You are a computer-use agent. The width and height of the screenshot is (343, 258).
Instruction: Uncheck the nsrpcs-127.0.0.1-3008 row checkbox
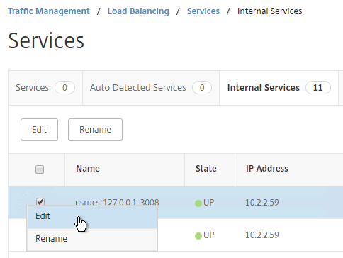pos(40,201)
